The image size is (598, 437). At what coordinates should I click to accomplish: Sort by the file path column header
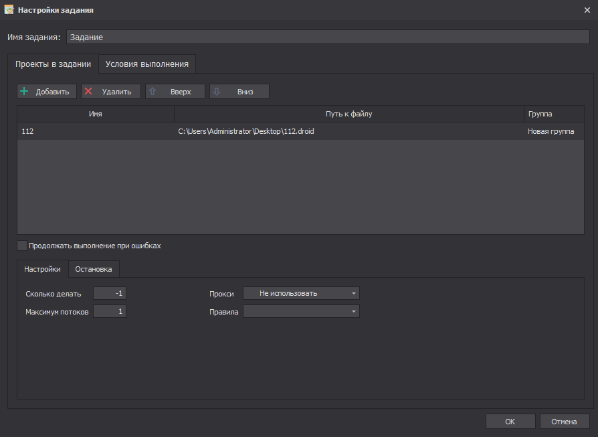point(348,114)
